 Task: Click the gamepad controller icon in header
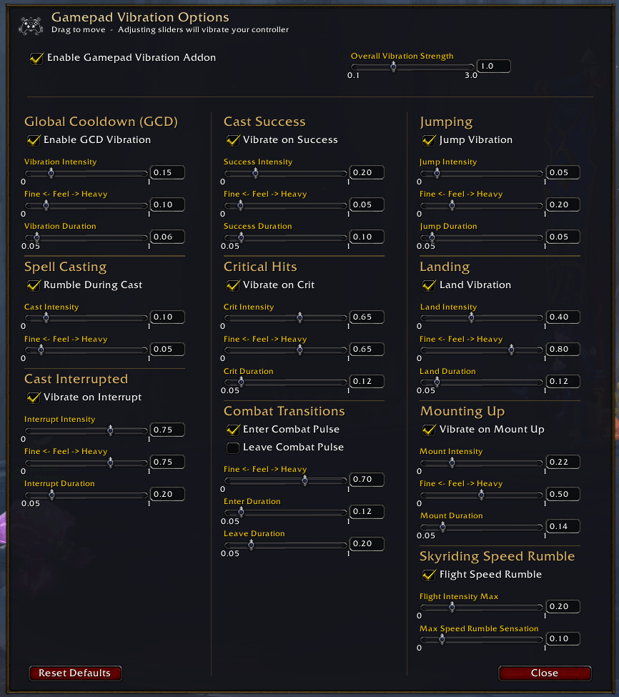31,25
